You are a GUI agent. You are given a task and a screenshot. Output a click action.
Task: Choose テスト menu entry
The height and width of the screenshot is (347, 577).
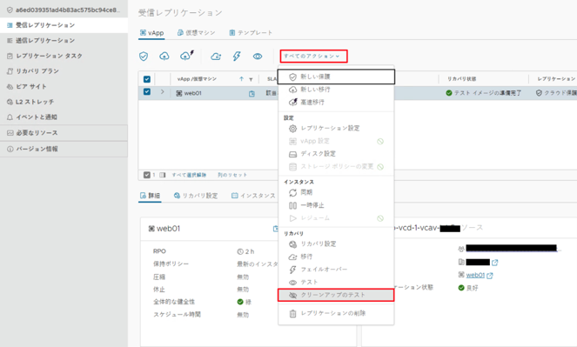tap(336, 283)
